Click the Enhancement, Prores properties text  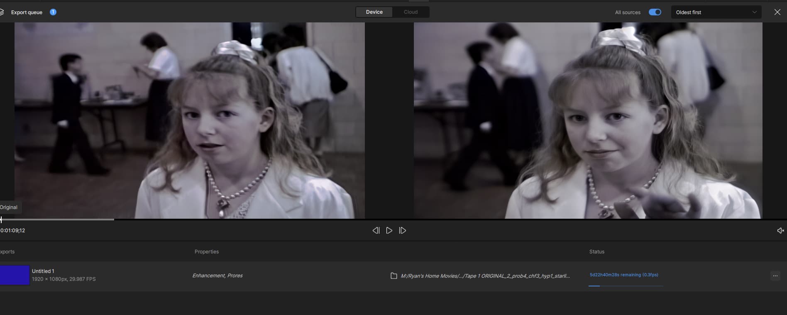(x=218, y=276)
